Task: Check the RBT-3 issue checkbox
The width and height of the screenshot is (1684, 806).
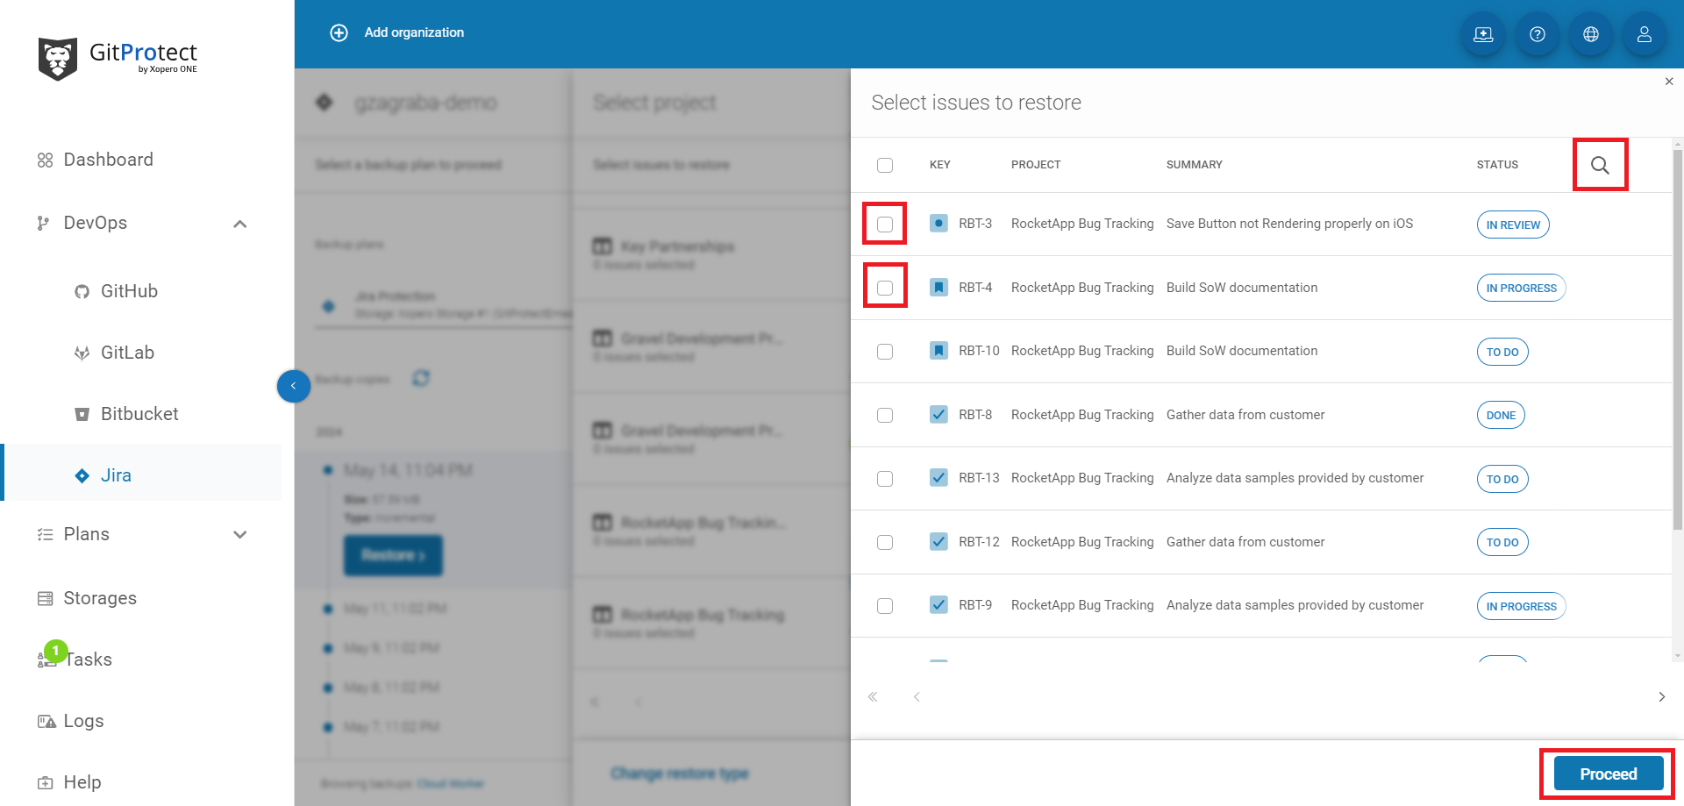Action: (x=884, y=224)
